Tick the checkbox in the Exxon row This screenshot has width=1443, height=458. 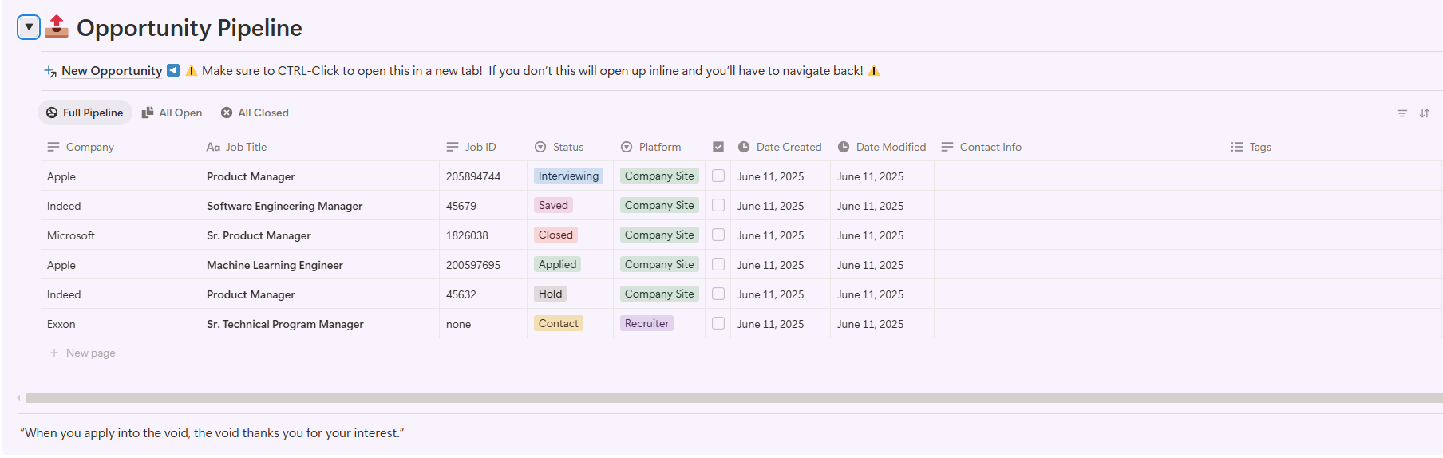tap(718, 324)
